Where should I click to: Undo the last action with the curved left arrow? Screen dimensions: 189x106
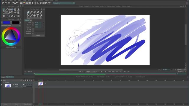pyautogui.click(x=14, y=3)
